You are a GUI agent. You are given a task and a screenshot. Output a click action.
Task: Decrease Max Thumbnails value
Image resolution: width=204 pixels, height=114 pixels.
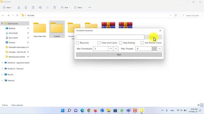(116, 48)
